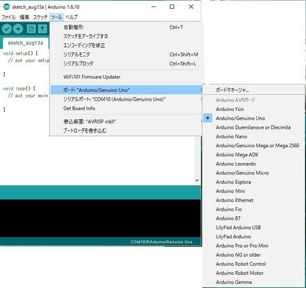
Task: Minimize the Arduino window
Action: (x=154, y=7)
